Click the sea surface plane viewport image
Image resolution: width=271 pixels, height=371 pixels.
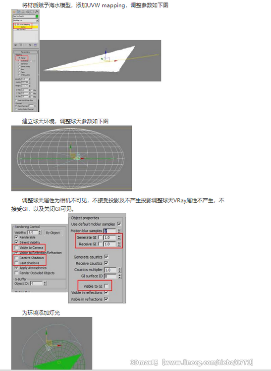[100, 60]
